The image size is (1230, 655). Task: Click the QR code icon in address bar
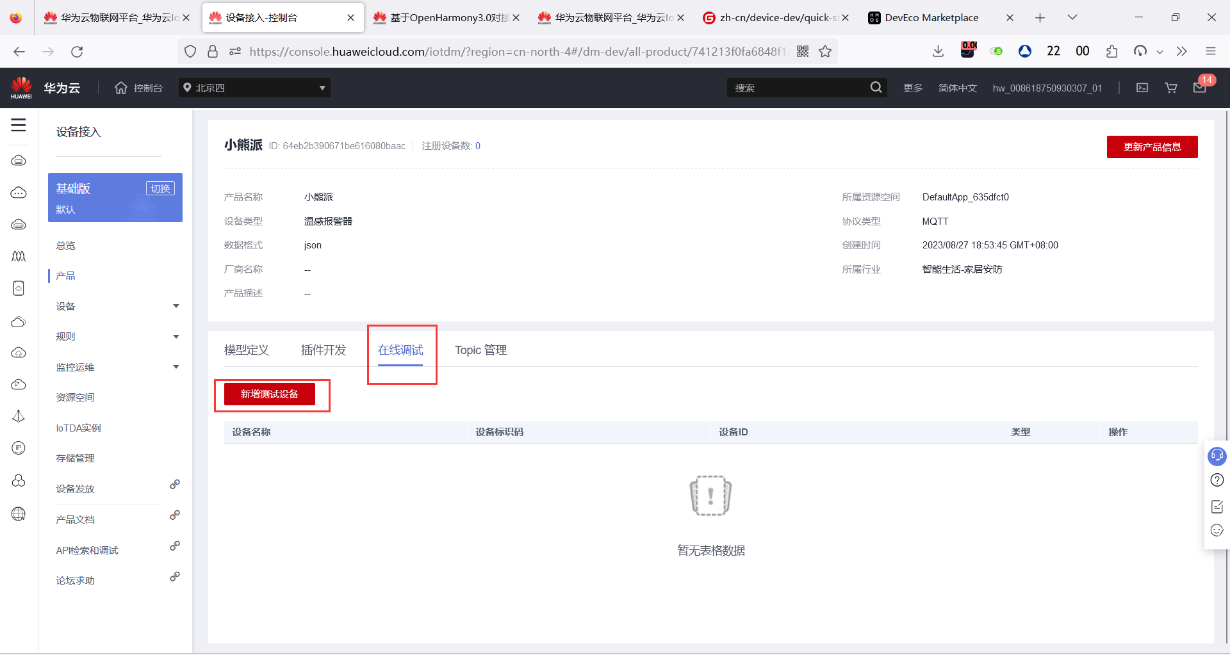click(803, 51)
